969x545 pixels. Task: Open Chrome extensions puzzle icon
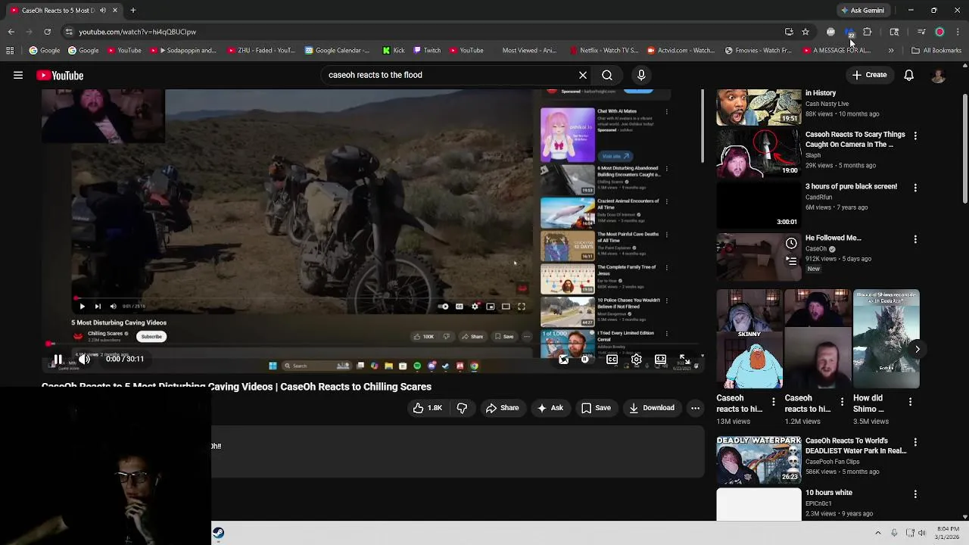click(x=867, y=32)
